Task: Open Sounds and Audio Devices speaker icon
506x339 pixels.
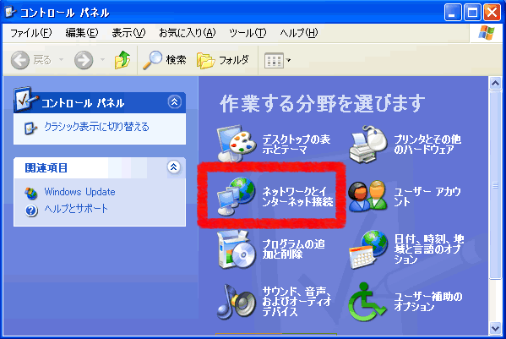Action: (237, 301)
